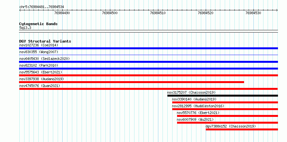Click the thin blue line under nsv830355
287x142 pixels.
148,55
